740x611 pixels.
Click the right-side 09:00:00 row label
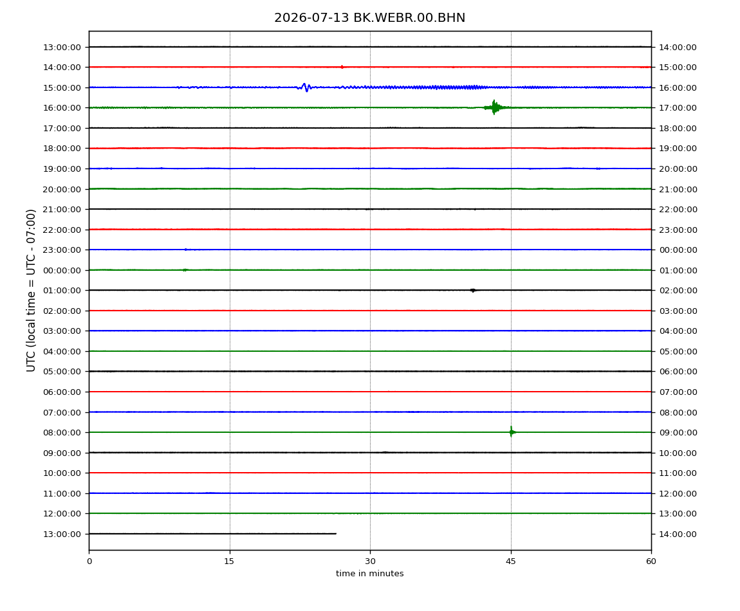click(678, 433)
